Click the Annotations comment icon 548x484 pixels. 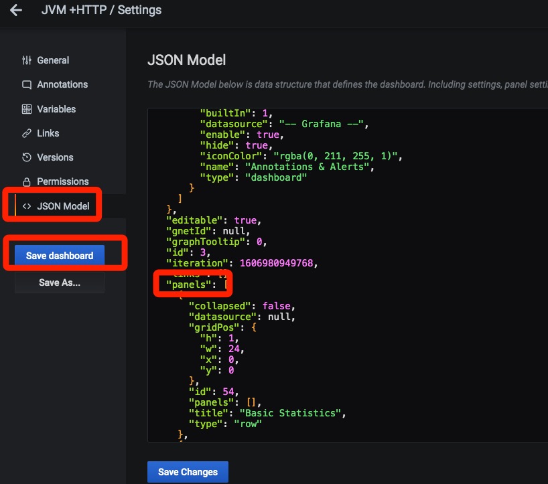[x=27, y=85]
